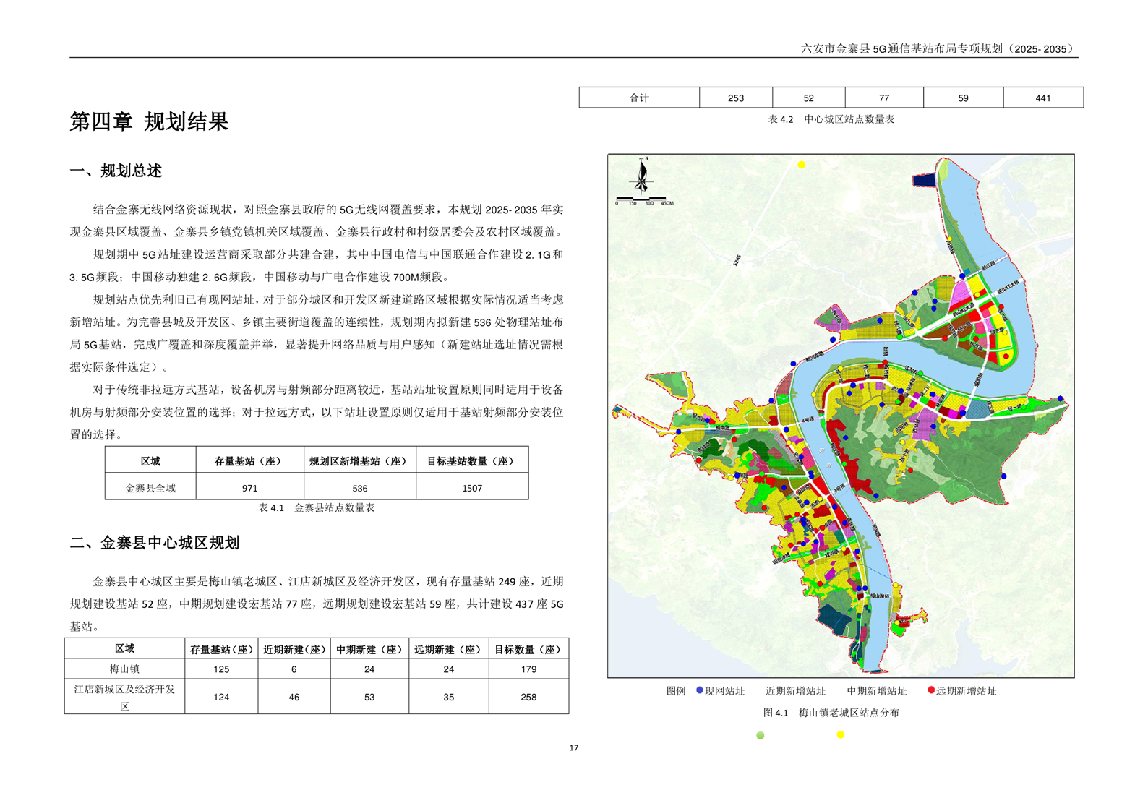1148x811 pixels.
Task: Click the legend label 中期新增站址
Action: click(x=877, y=691)
